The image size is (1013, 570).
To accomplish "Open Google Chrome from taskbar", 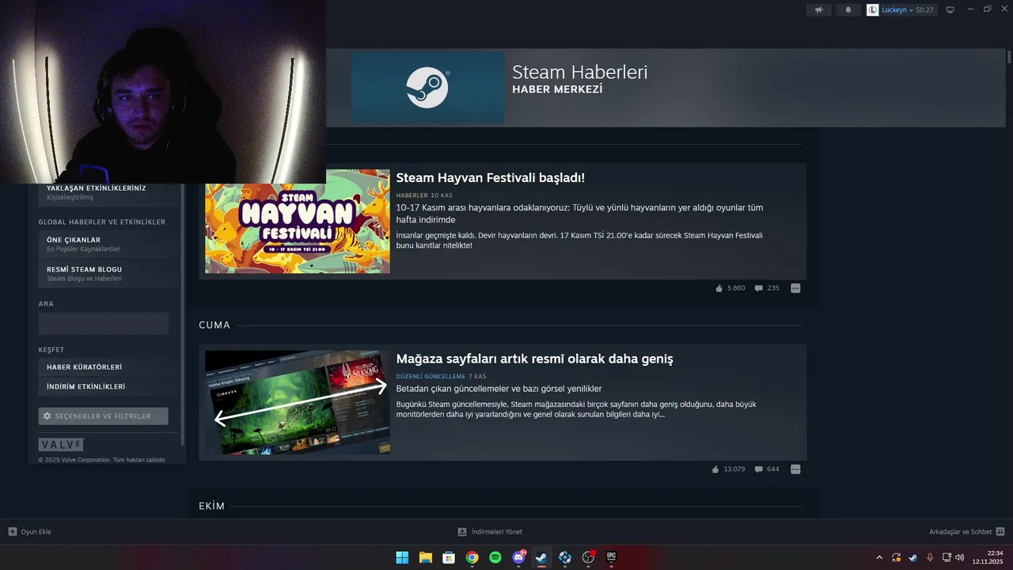I will click(472, 557).
